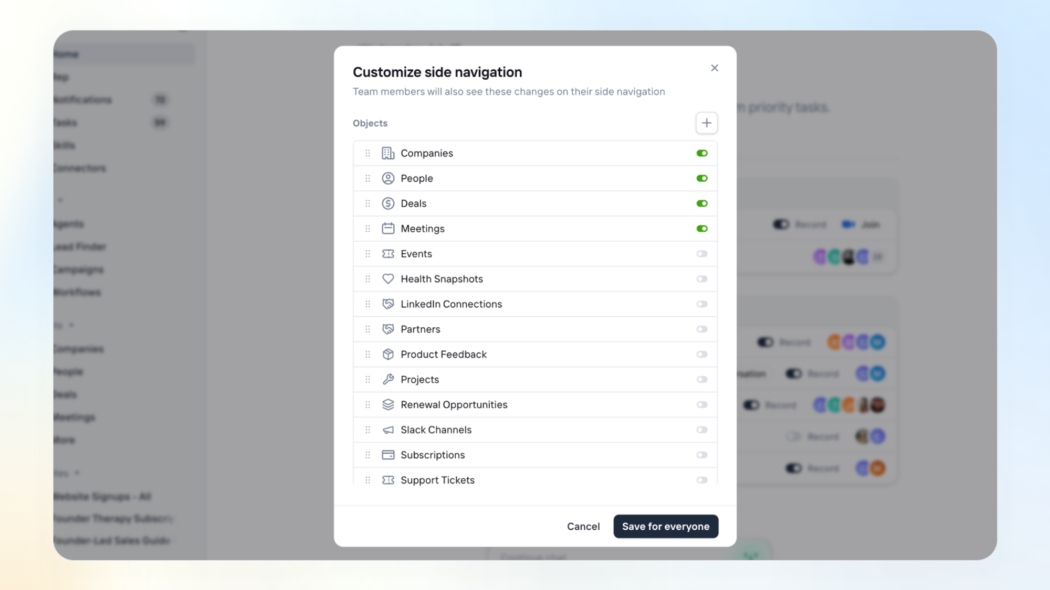Click the Renewal Opportunities layers icon
Screen dimensions: 1050x590
pos(388,405)
